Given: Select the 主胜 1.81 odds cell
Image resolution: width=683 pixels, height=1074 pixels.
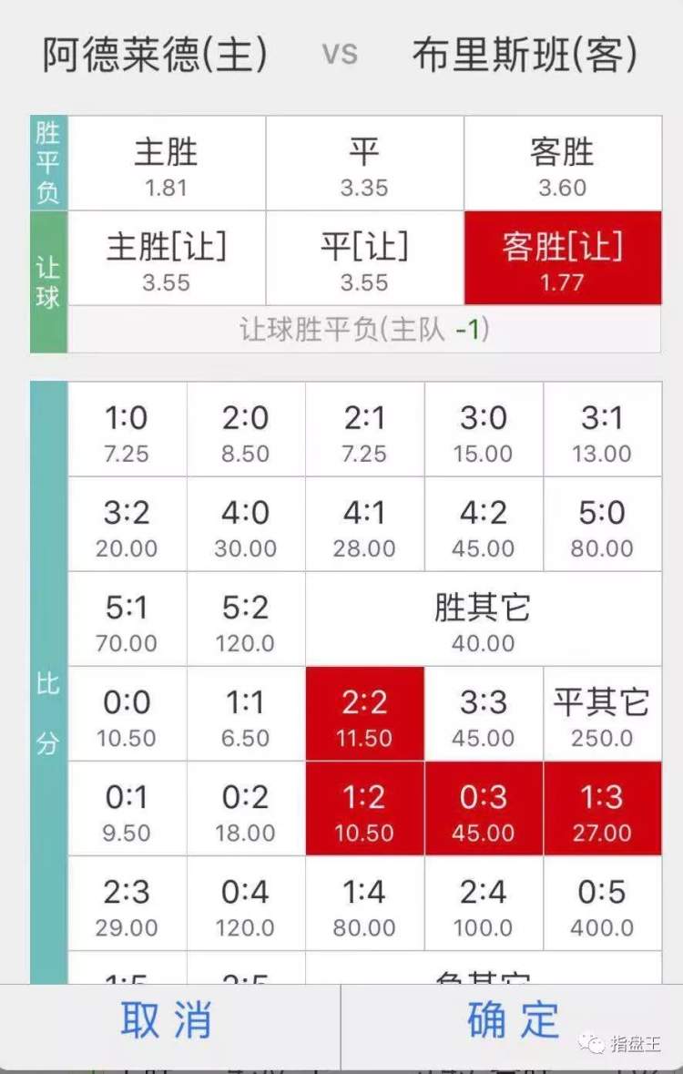Looking at the screenshot, I should point(167,164).
